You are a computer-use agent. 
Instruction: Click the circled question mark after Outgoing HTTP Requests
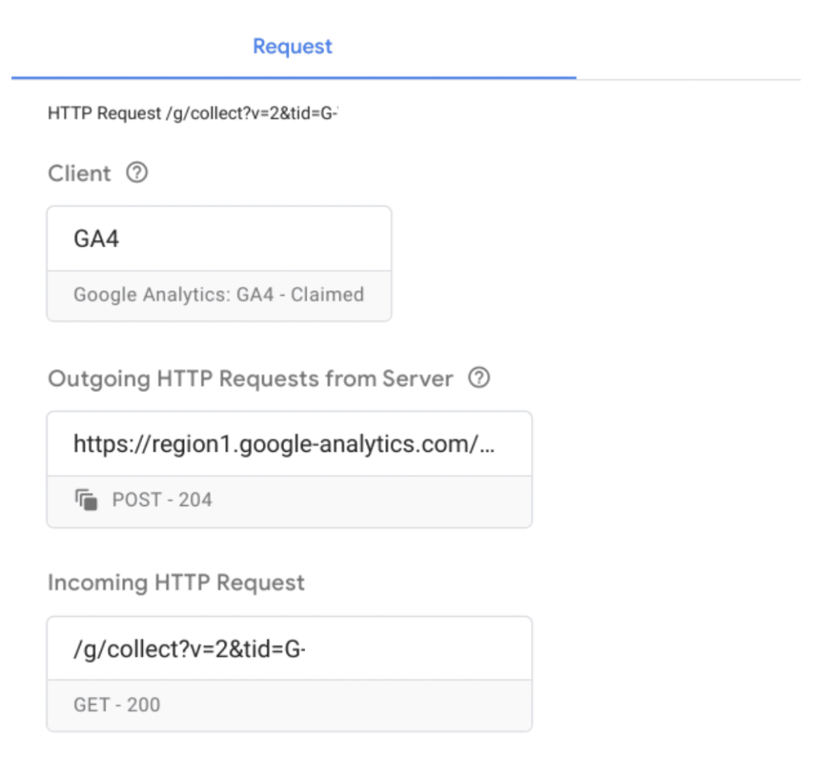click(479, 379)
